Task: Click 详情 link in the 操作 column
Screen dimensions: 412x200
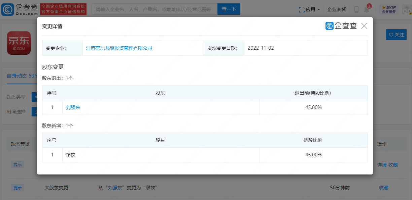Action: pyautogui.click(x=382, y=165)
